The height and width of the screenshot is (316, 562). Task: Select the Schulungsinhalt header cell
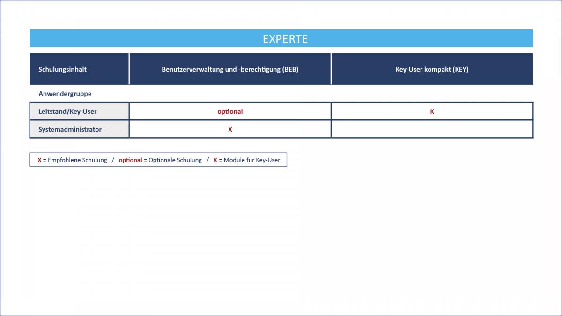tap(79, 69)
